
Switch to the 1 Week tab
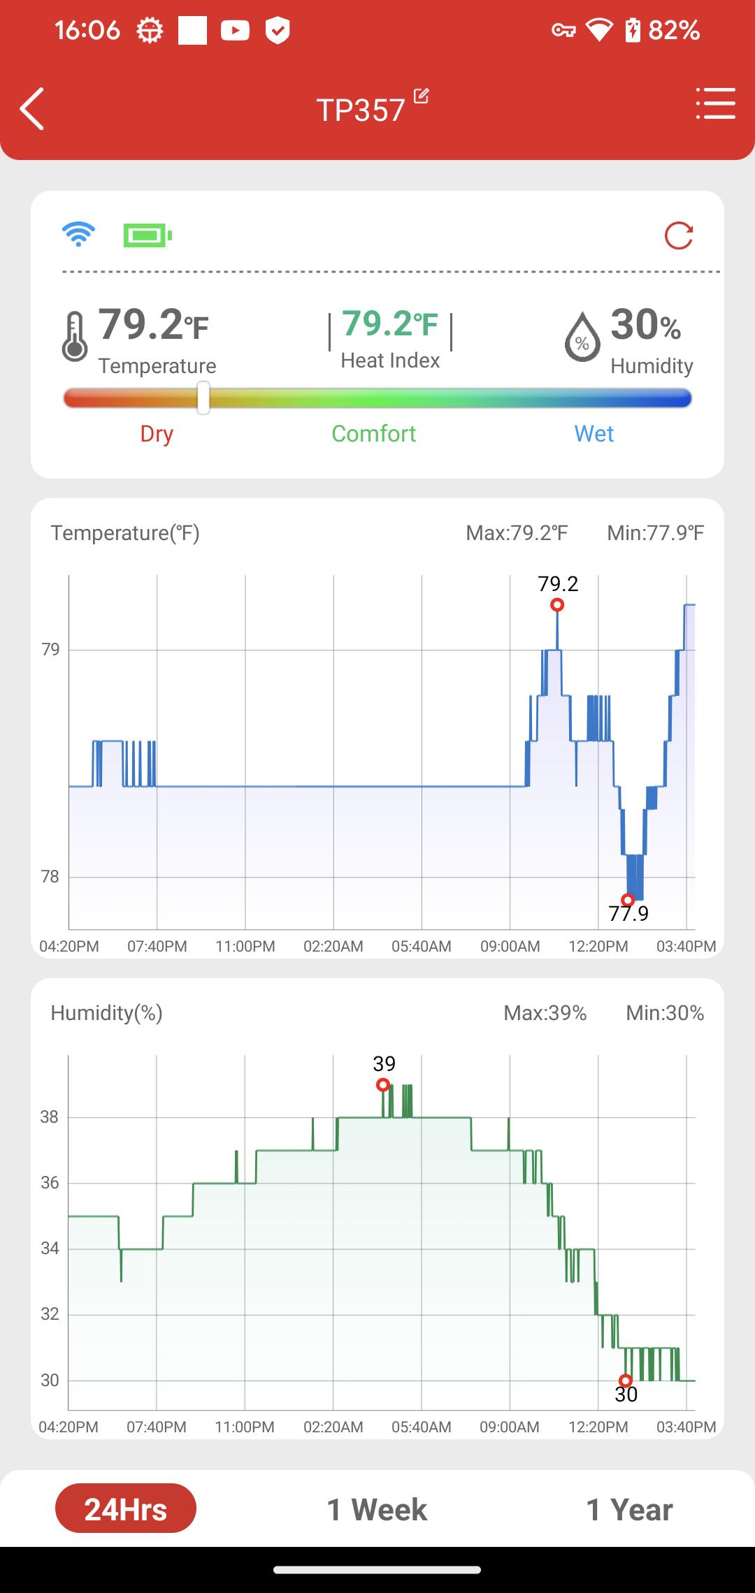(377, 1509)
